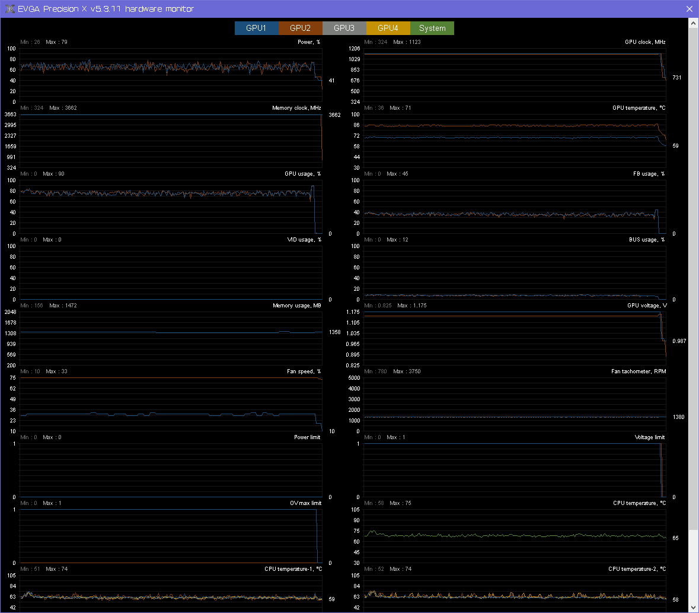Click the current fan tachometer value 1380
The height and width of the screenshot is (613, 699).
678,417
